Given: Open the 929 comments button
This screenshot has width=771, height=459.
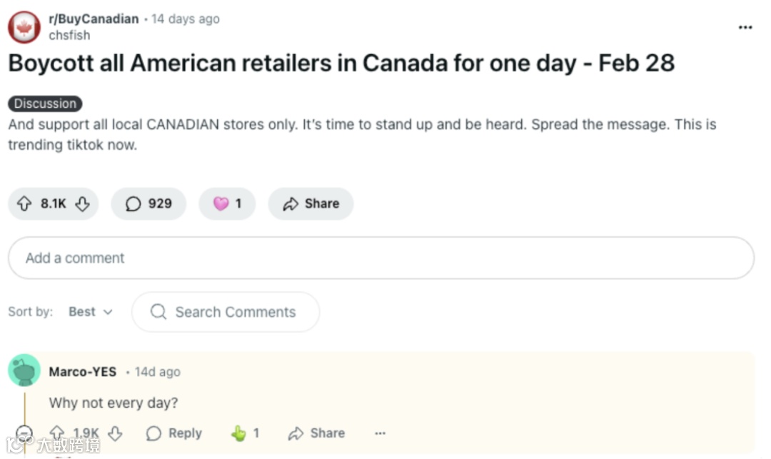Looking at the screenshot, I should coord(148,204).
